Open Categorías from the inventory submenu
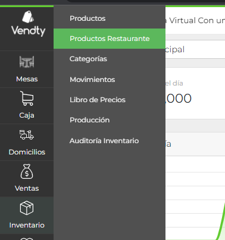Screen dimensions: 225x240 [x=88, y=59]
